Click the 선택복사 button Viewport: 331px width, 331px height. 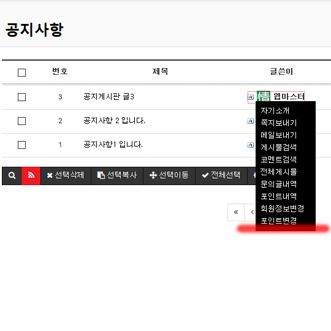(x=117, y=176)
